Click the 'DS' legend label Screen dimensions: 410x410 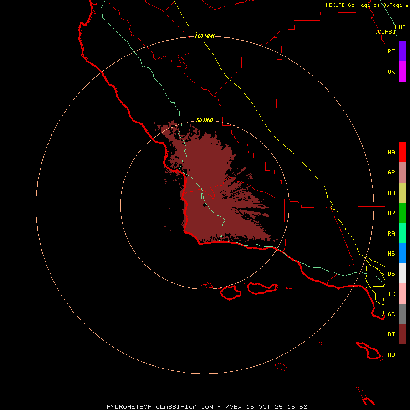click(391, 274)
